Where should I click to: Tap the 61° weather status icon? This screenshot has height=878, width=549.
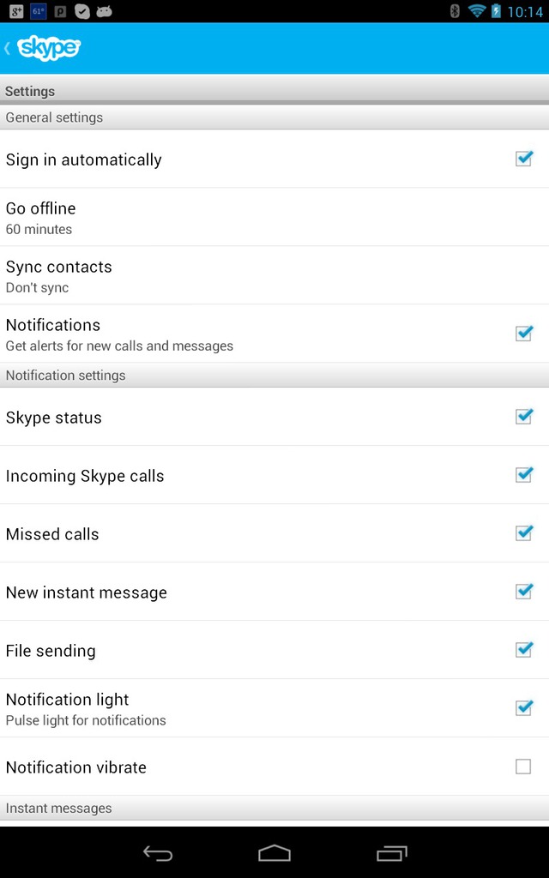[38, 10]
